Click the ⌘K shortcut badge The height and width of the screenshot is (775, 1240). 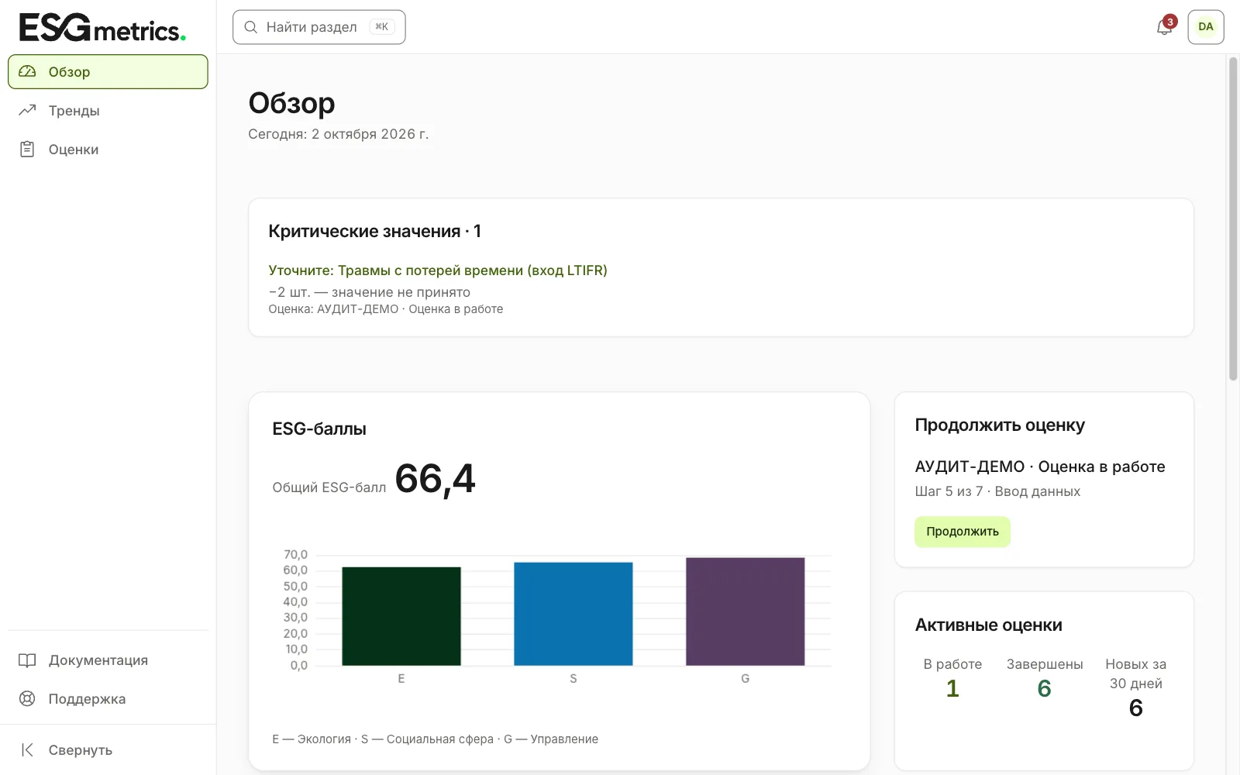click(382, 27)
